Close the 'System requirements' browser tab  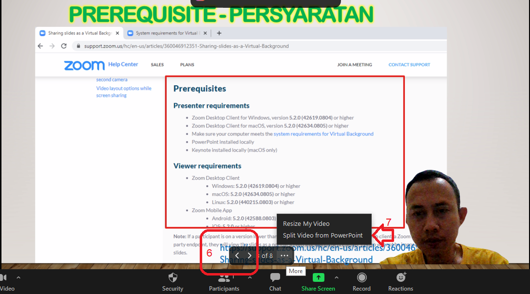click(x=205, y=33)
